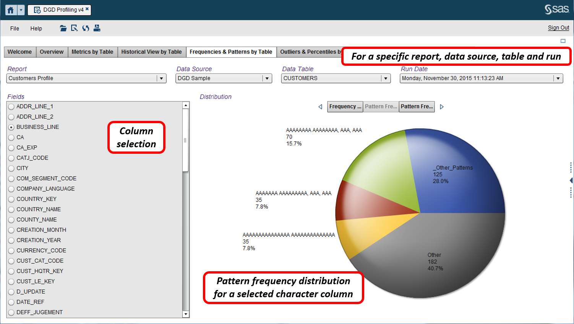Open the Run Date dropdown
574x324 pixels.
(558, 78)
